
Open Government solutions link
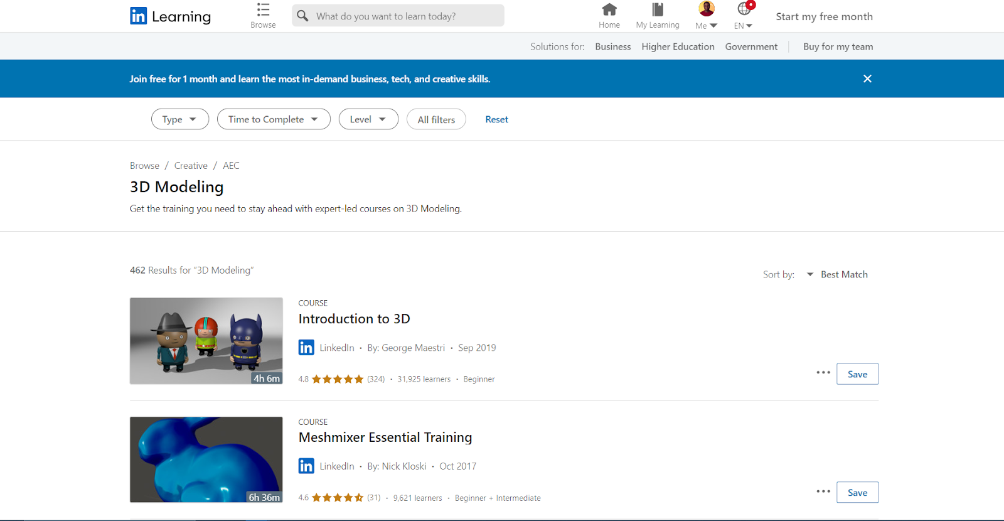click(751, 46)
